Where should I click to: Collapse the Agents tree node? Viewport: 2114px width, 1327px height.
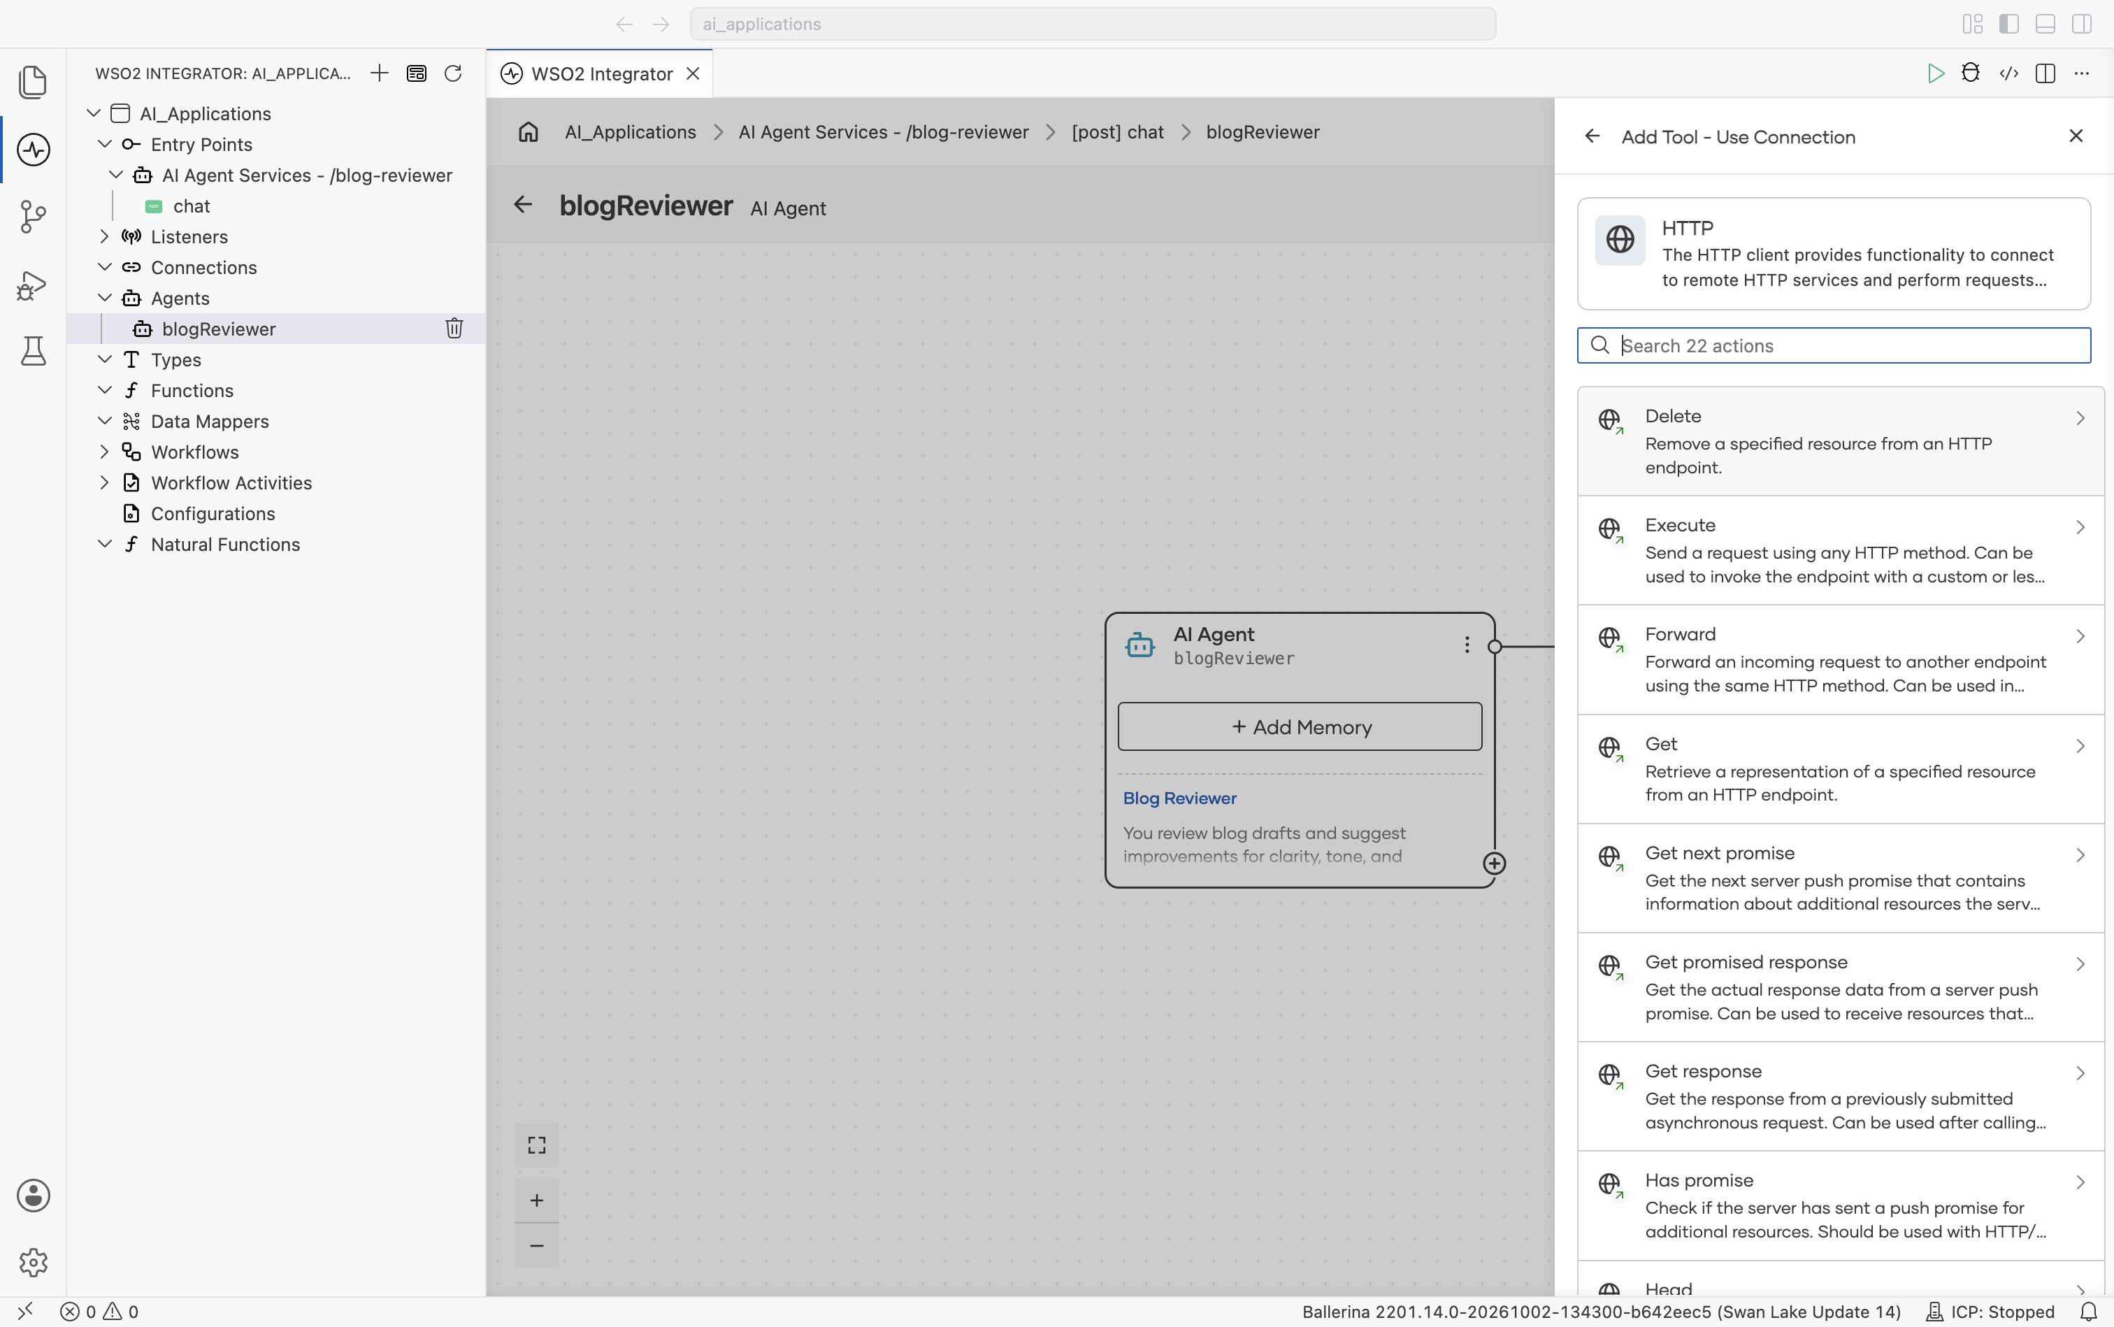point(104,298)
